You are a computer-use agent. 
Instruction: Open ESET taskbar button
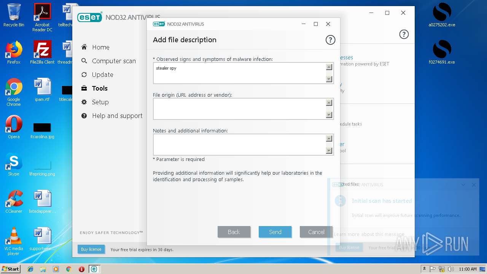[94, 269]
